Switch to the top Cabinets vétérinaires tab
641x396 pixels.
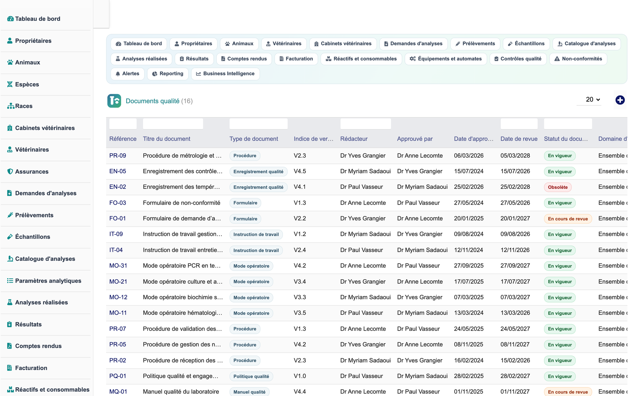click(343, 44)
